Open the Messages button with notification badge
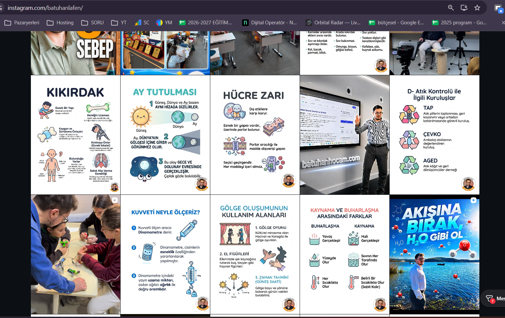 tap(493, 298)
